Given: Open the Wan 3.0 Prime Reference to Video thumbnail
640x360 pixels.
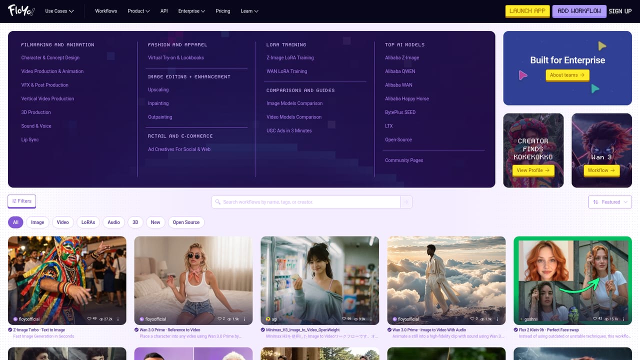Looking at the screenshot, I should point(193,280).
